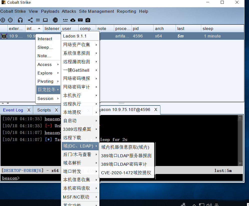Viewport: 249px width, 206px height.
Task: Switch to the Event Log tab
Action: [x=13, y=110]
